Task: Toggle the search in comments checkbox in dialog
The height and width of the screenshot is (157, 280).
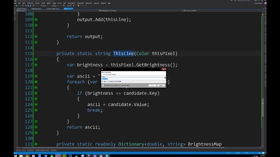Action: coord(102,82)
